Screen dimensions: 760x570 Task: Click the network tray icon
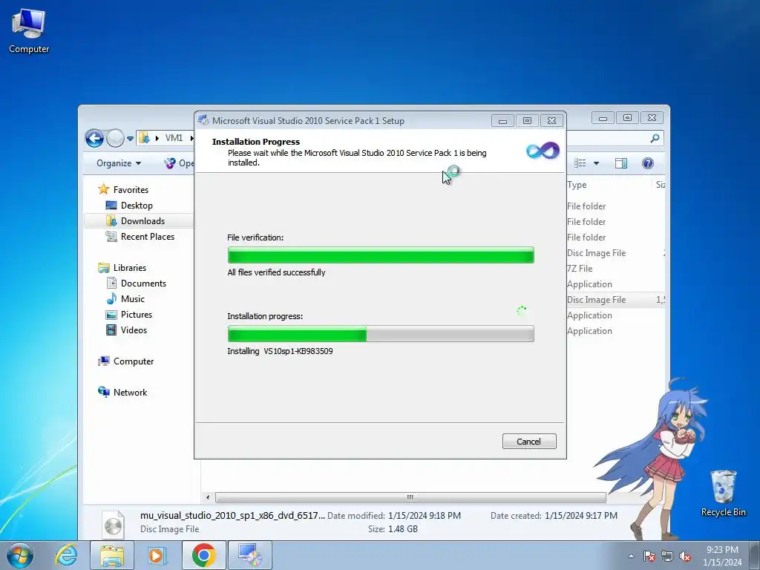[667, 556]
